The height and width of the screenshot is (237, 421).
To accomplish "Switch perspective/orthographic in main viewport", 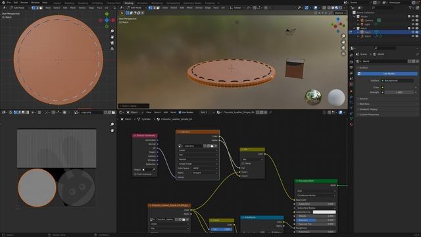I will 343,54.
